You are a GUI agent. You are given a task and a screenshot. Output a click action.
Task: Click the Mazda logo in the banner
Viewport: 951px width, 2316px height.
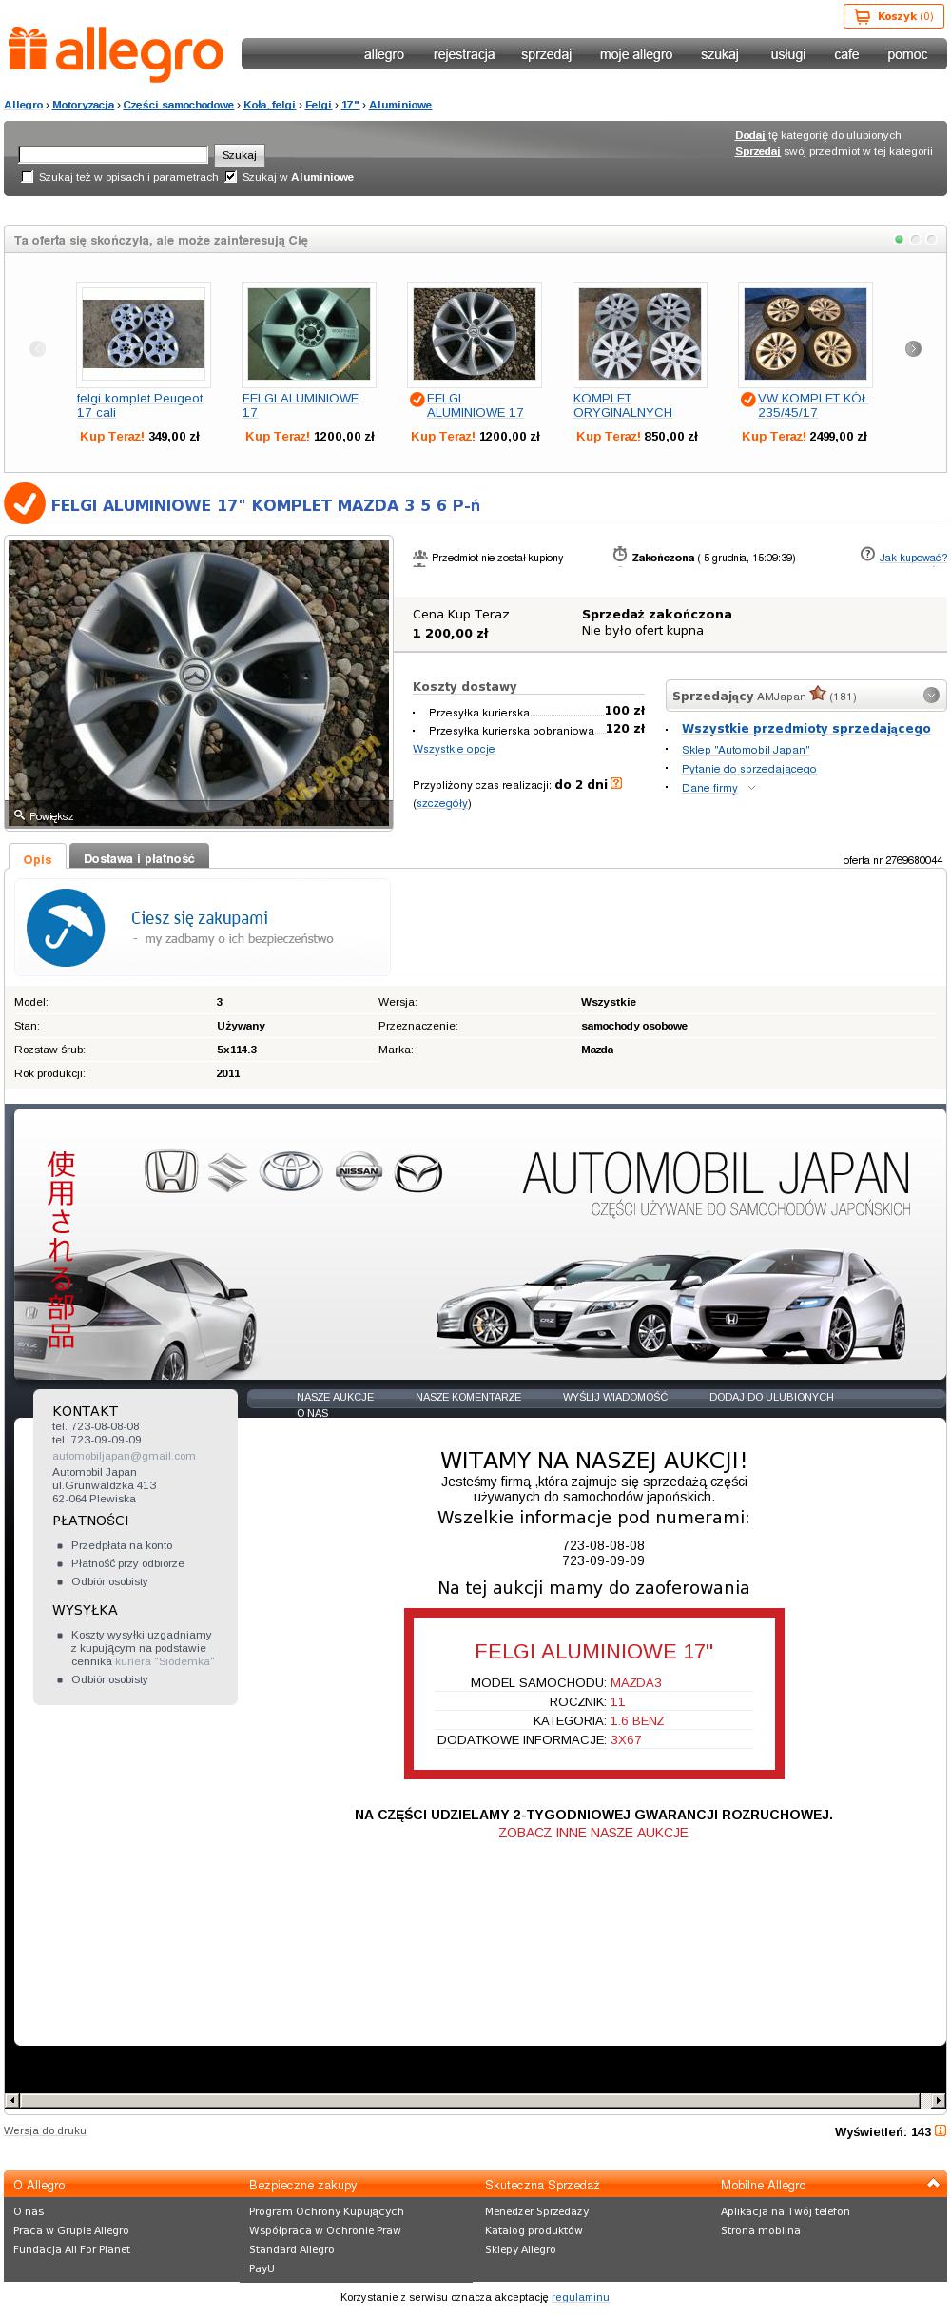pos(418,1172)
